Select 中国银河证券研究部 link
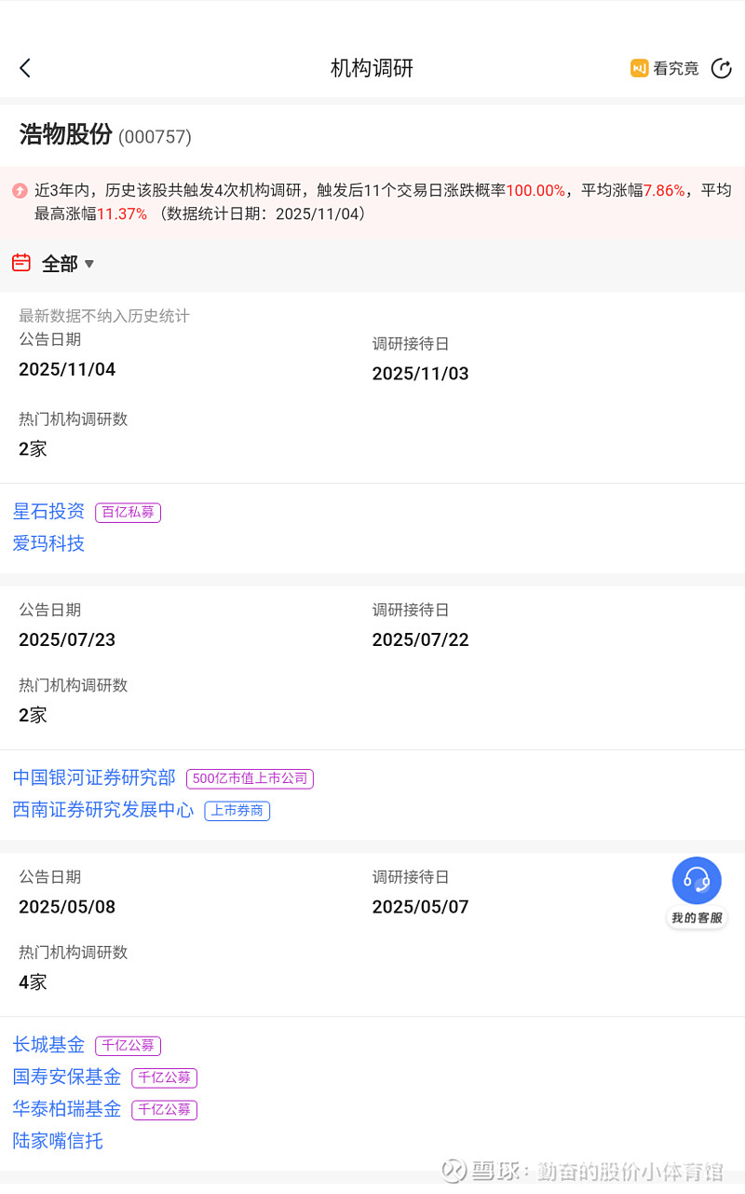The height and width of the screenshot is (1194, 745). click(94, 777)
